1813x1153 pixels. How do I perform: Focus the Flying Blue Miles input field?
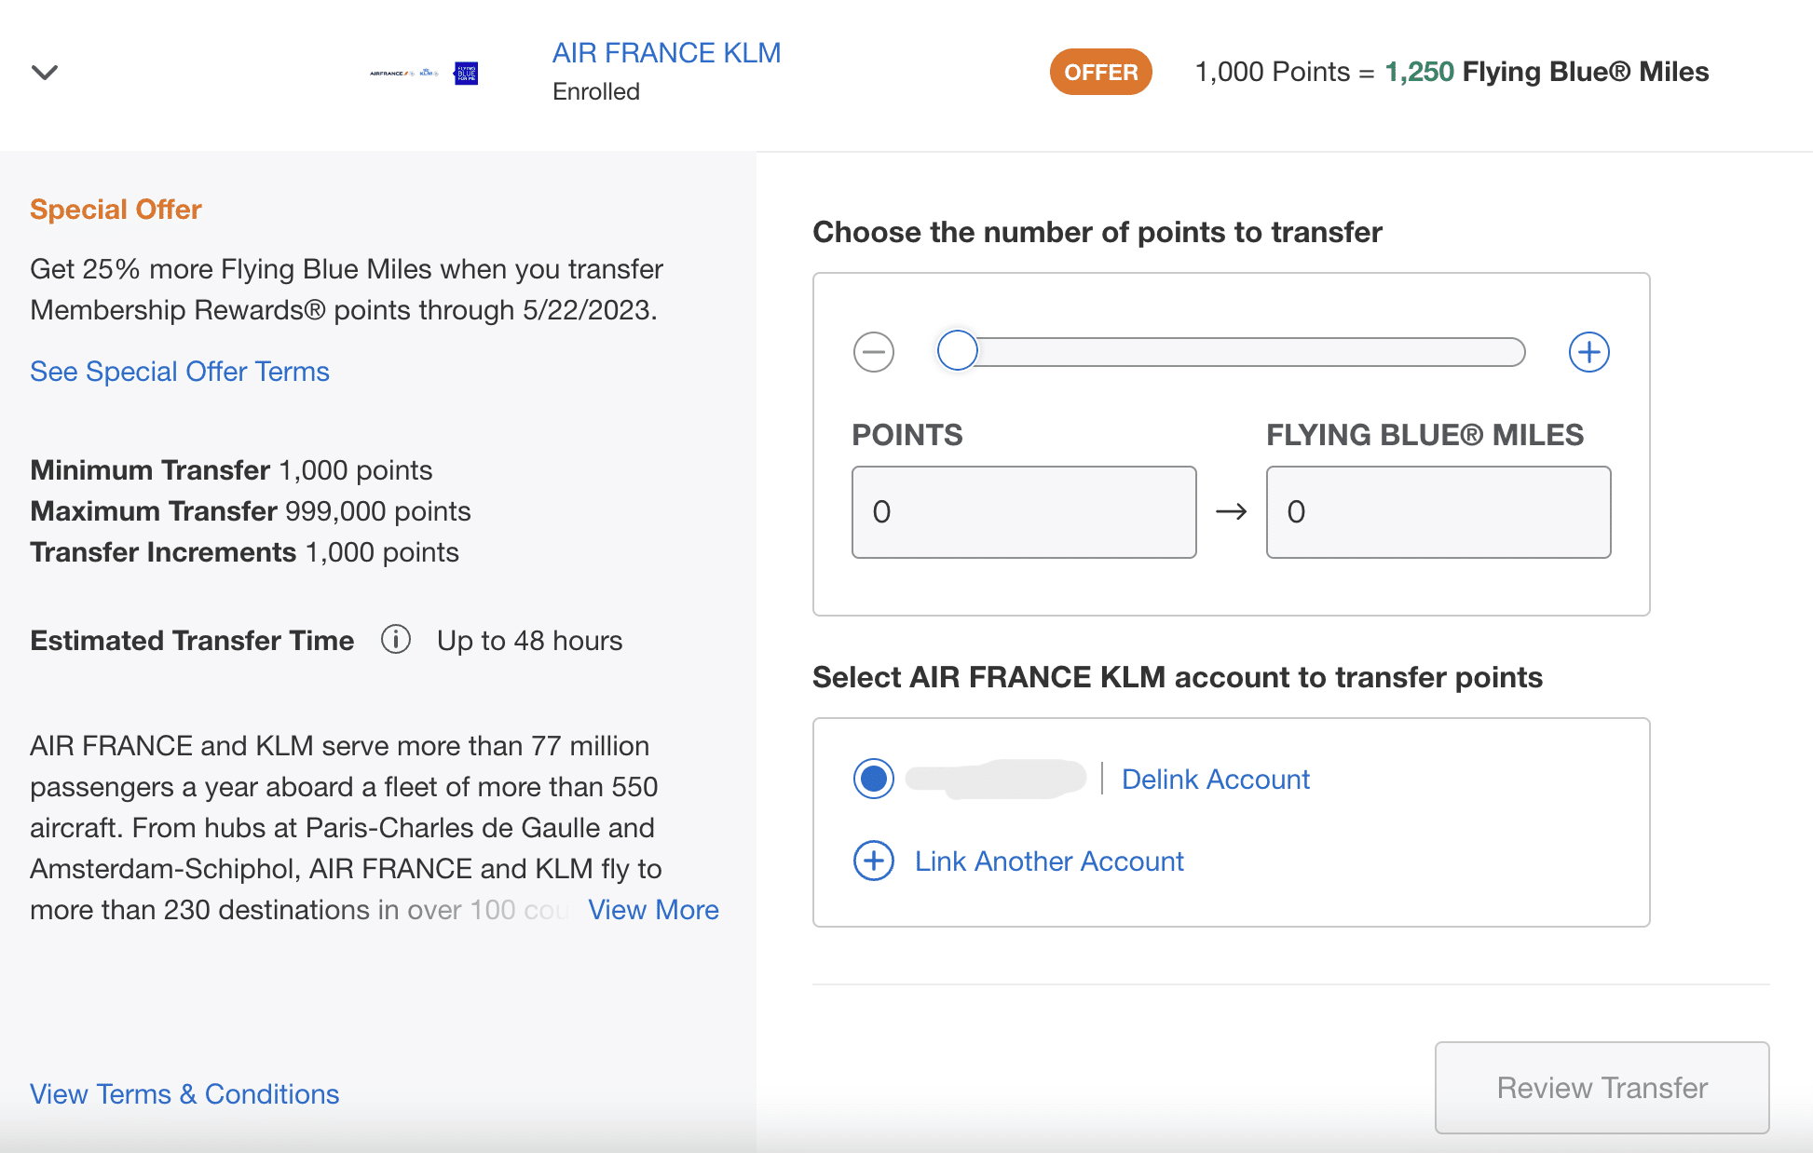[x=1438, y=512]
